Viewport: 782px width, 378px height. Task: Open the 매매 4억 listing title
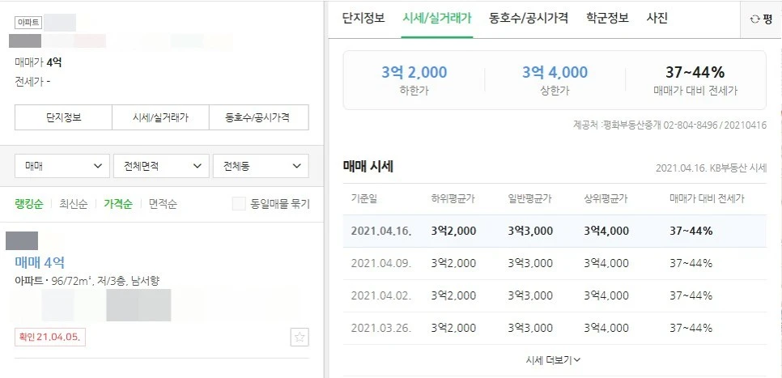[x=40, y=262]
